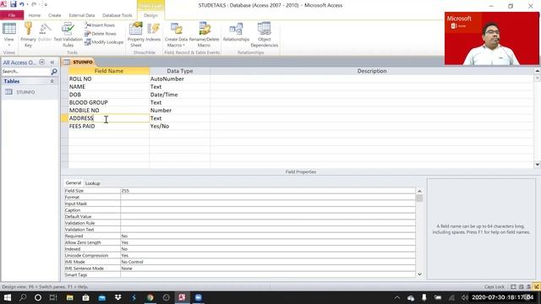Click the Number data type cell

click(x=179, y=111)
